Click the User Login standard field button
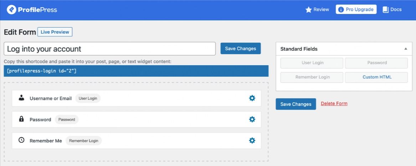416x166 pixels. [x=312, y=63]
